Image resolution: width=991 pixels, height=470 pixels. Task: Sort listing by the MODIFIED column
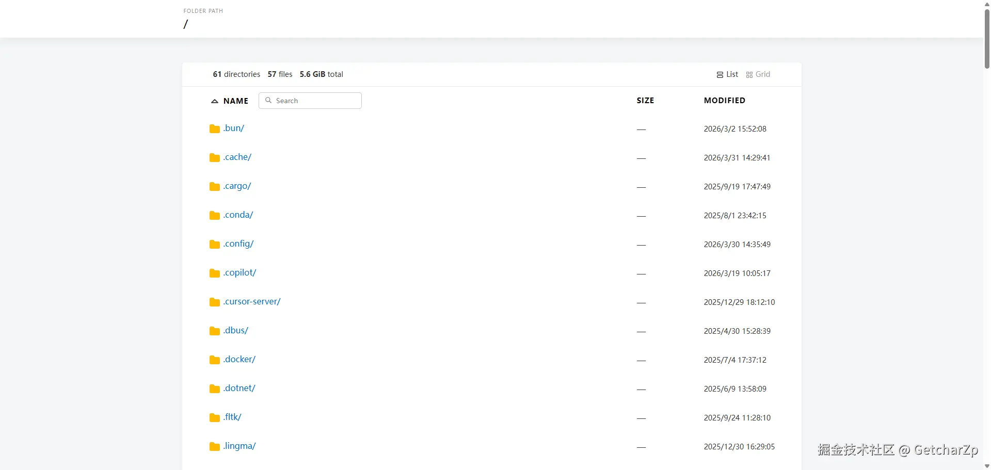tap(725, 101)
